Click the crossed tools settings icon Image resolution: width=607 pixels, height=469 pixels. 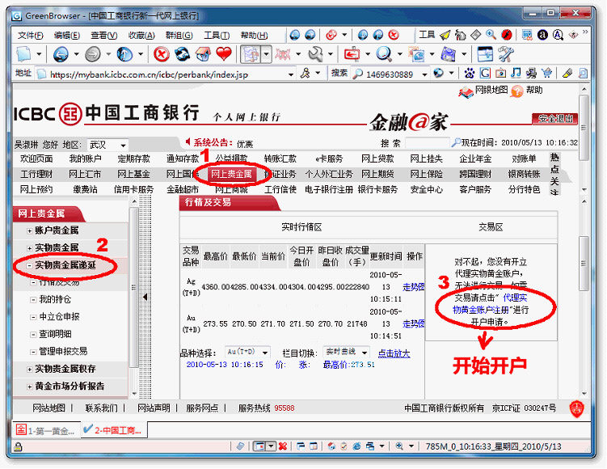506,54
